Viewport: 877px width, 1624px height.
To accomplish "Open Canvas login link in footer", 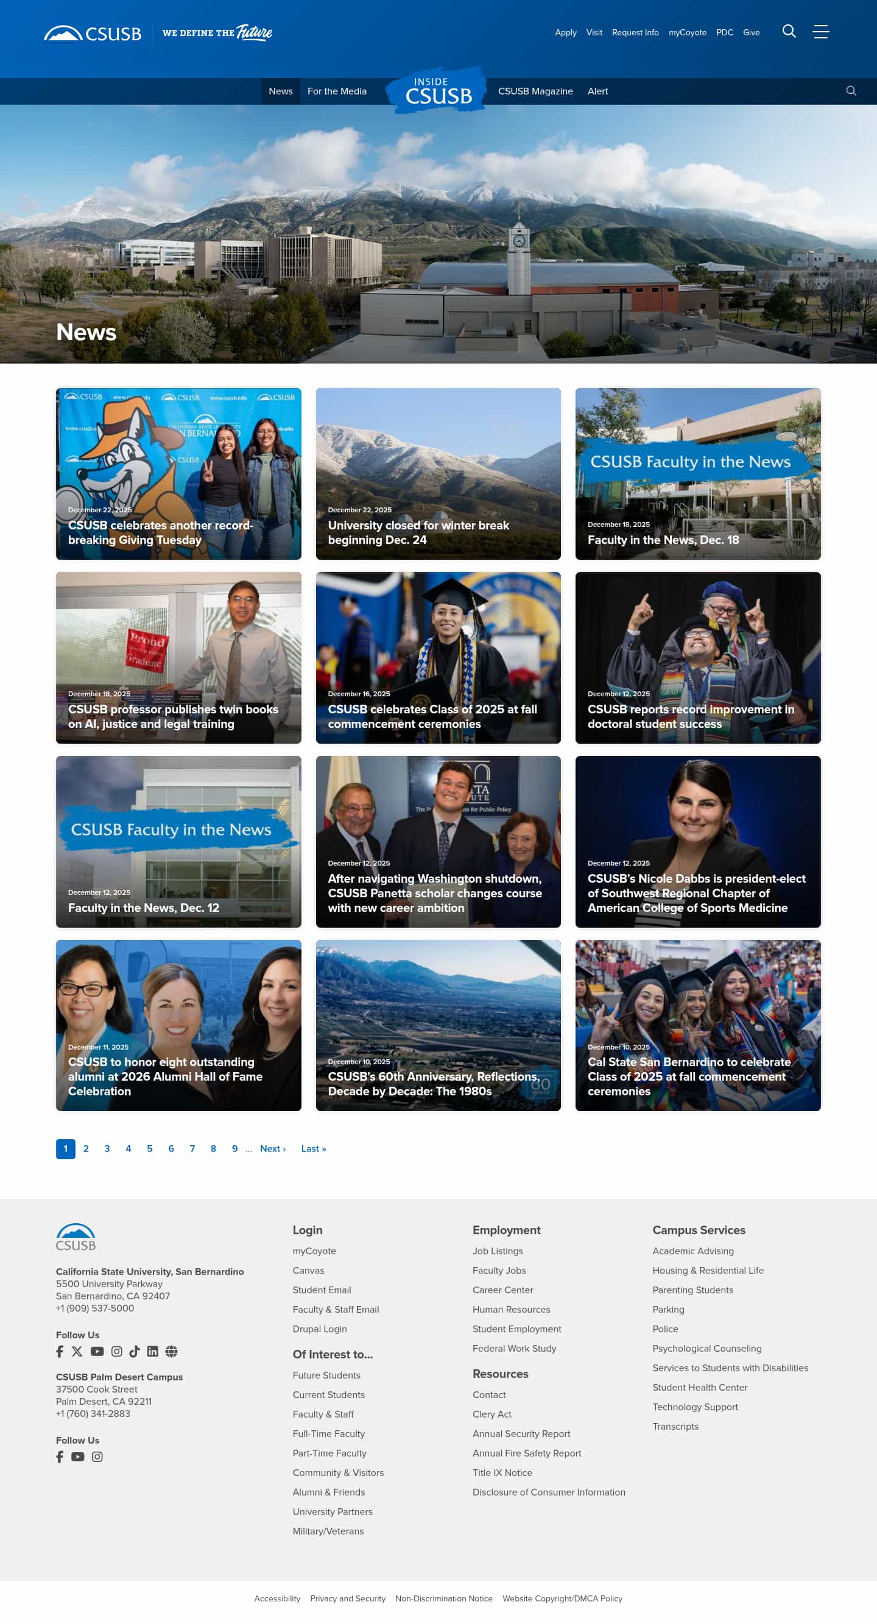I will (x=308, y=1270).
